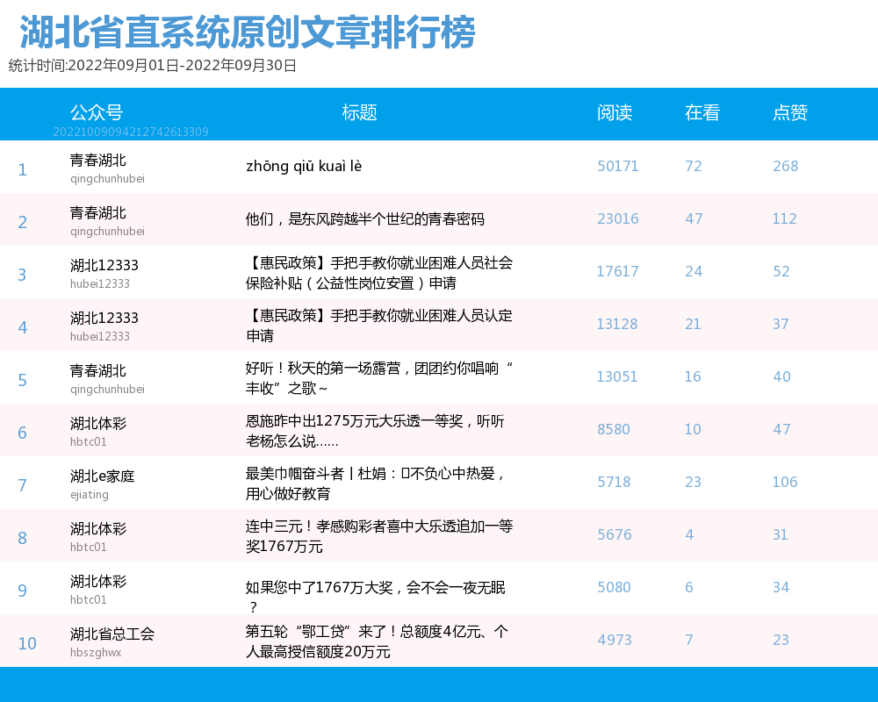This screenshot has height=702, width=878.
Task: Click the 标题 column header
Action: 359,112
